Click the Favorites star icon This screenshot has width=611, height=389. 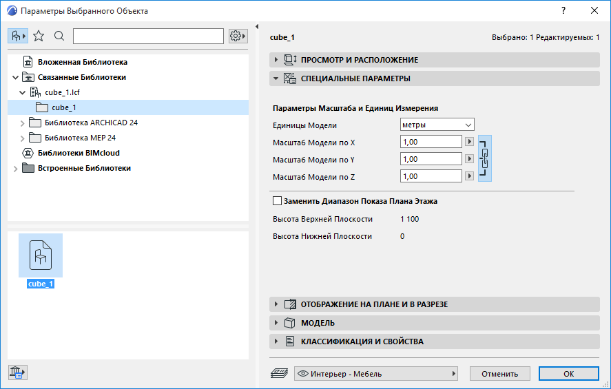[39, 36]
